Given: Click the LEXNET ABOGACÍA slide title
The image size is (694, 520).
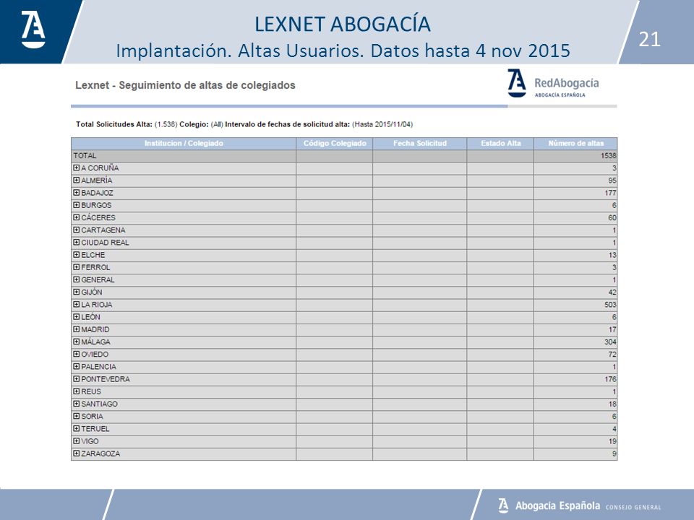Looking at the screenshot, I should [343, 24].
